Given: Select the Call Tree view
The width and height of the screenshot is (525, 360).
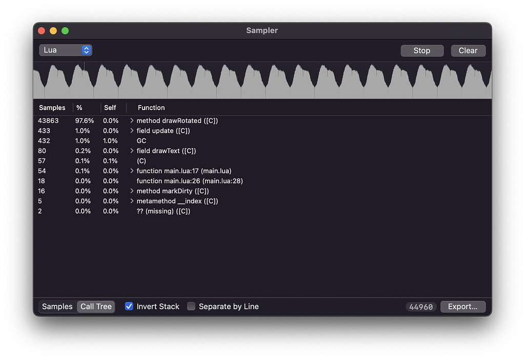Looking at the screenshot, I should 95,306.
